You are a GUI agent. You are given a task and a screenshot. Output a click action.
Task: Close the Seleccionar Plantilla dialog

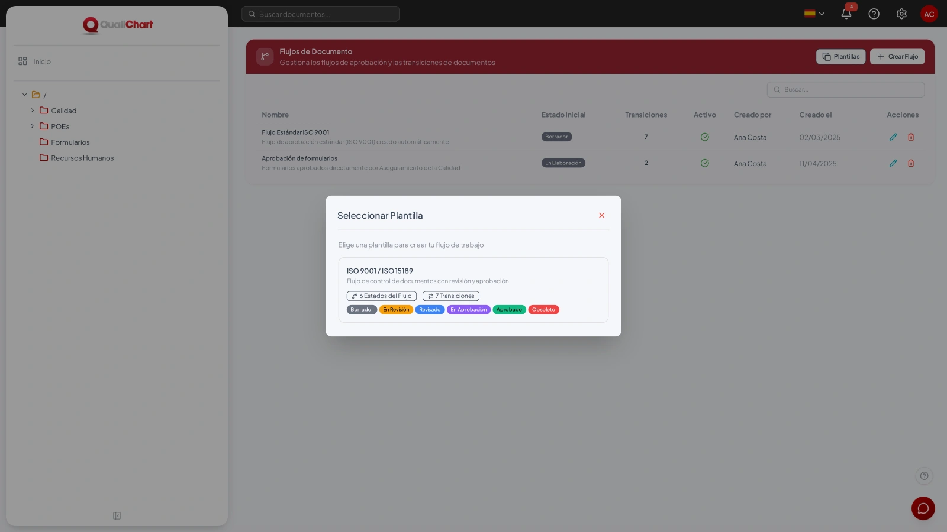pyautogui.click(x=601, y=215)
